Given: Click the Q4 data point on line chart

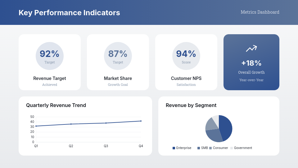Looking at the screenshot, I should [x=141, y=121].
